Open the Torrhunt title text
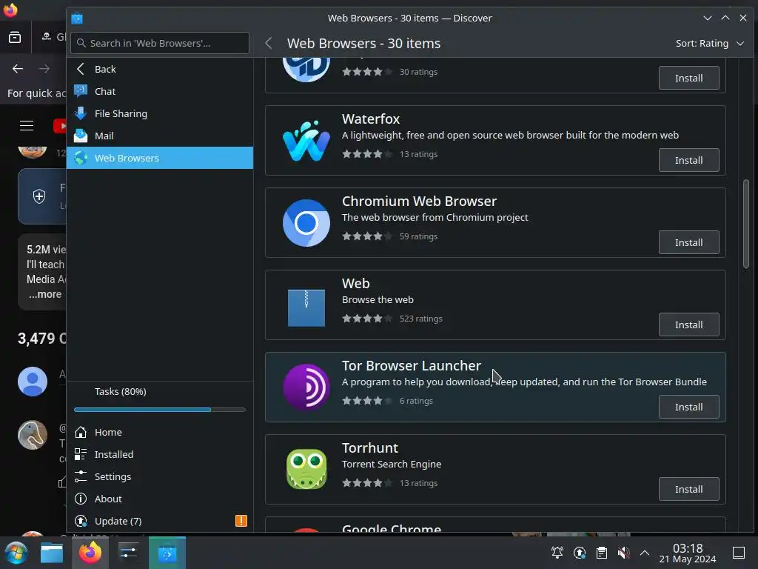Viewport: 758px width, 569px height. click(x=370, y=448)
